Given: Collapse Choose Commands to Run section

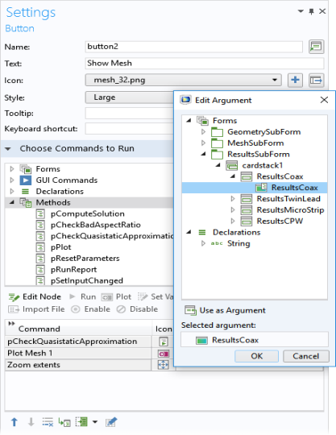Looking at the screenshot, I should (8, 149).
